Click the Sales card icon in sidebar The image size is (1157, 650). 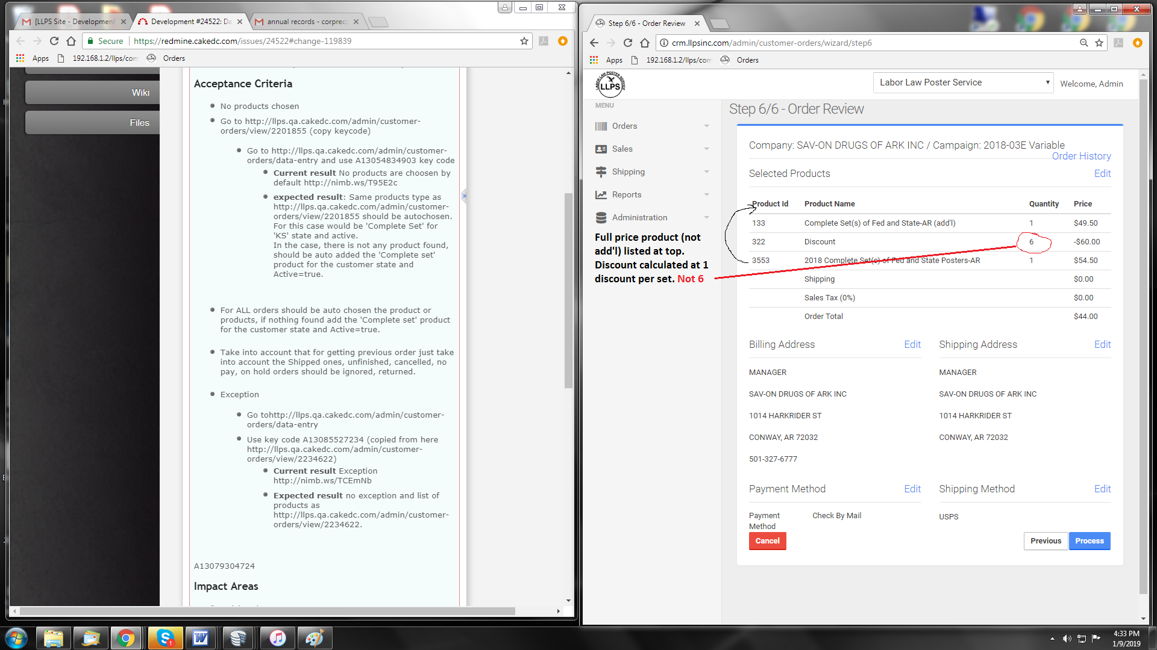601,149
